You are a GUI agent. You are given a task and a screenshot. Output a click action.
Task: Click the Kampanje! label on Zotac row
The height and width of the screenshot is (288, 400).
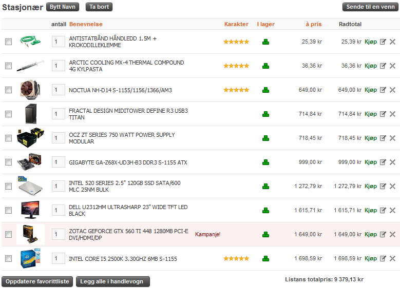(207, 234)
